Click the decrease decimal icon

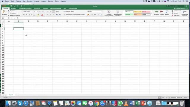click(101, 15)
